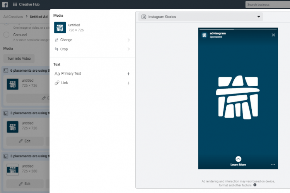Click the Turn into Video button
The height and width of the screenshot is (193, 290).
click(19, 59)
